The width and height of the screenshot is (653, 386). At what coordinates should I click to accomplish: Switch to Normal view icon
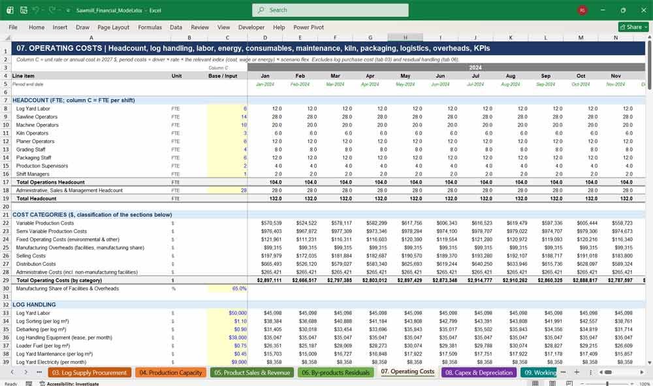click(535, 383)
